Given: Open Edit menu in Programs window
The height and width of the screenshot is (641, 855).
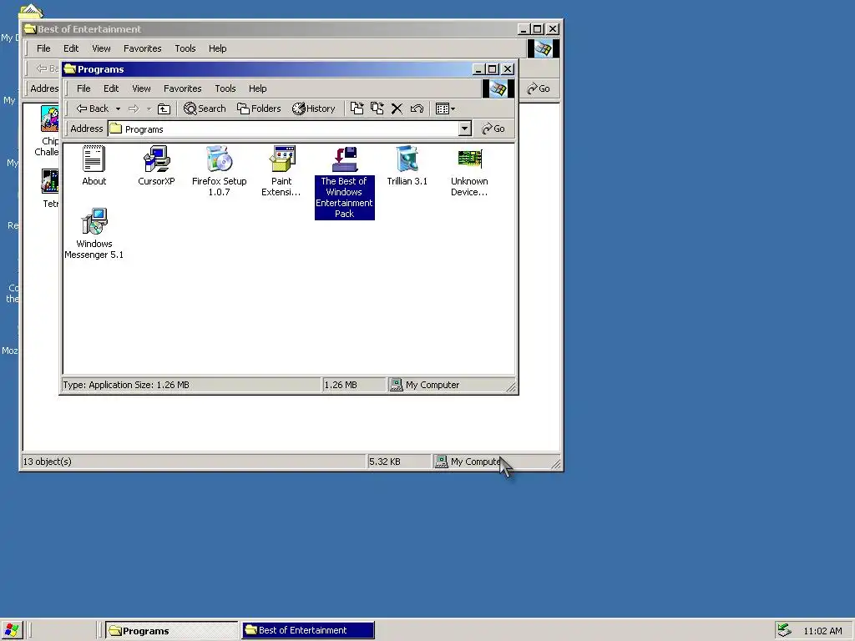Looking at the screenshot, I should tap(111, 88).
